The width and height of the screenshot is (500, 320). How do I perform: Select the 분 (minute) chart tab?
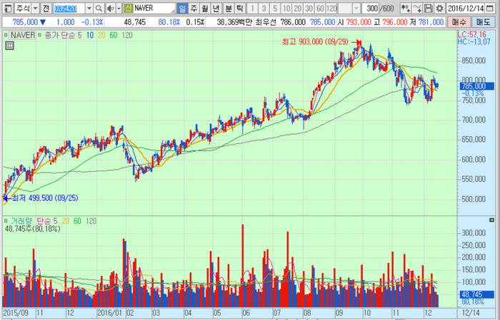point(228,8)
